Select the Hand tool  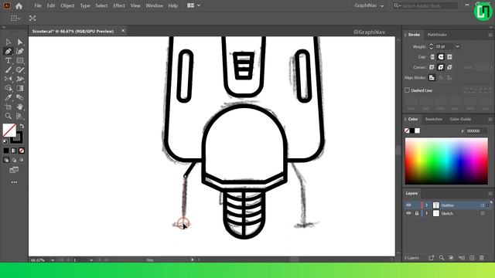tap(20, 107)
